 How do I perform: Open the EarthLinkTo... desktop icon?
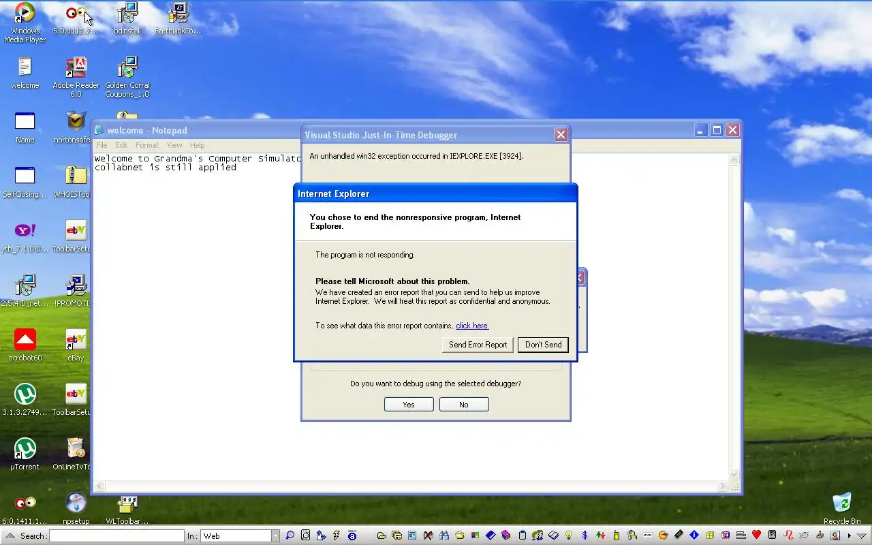178,18
